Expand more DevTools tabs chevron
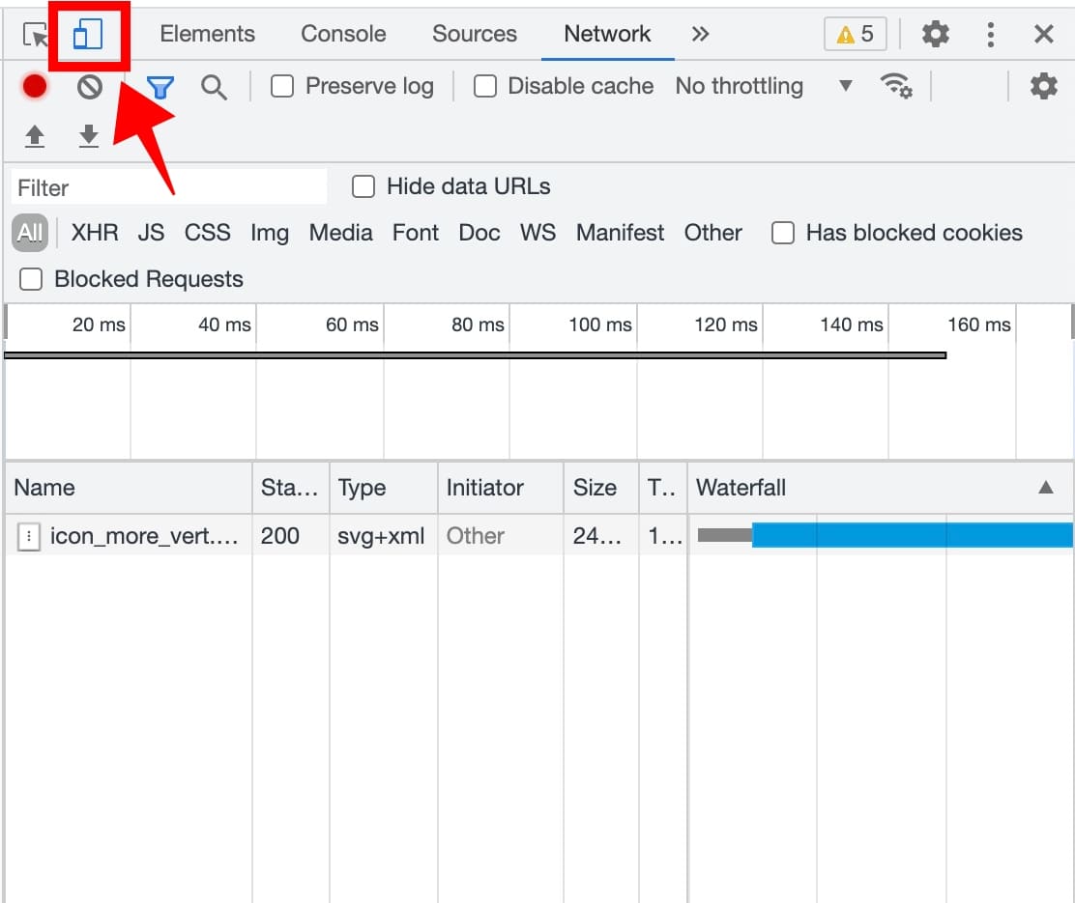The image size is (1075, 903). tap(701, 35)
